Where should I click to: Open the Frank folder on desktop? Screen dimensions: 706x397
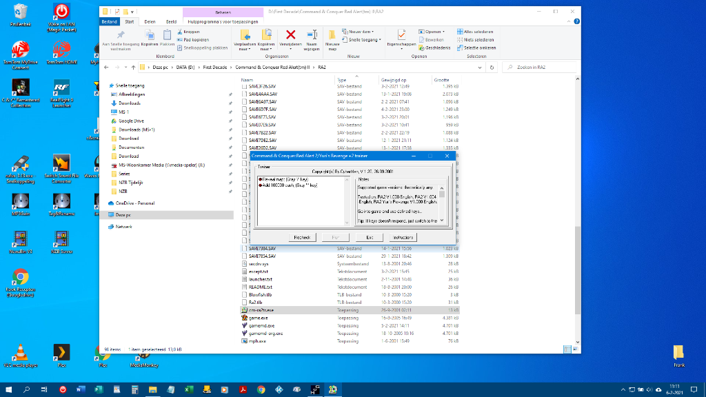point(678,356)
